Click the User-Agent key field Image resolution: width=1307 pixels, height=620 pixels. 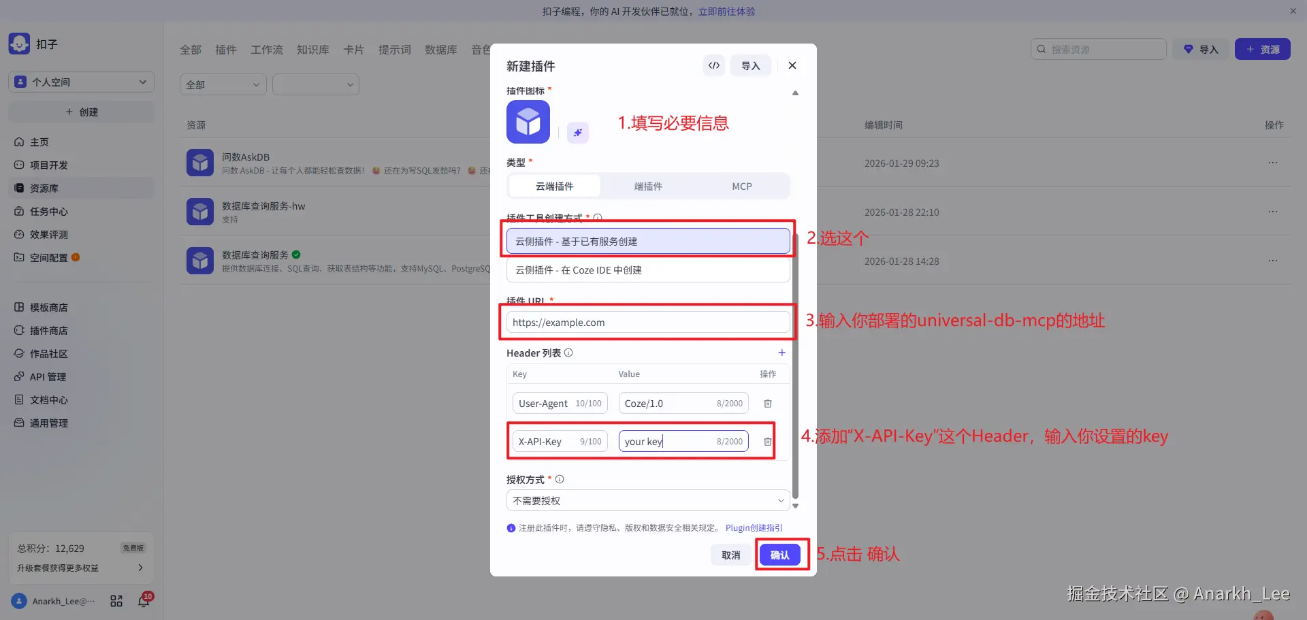tap(560, 404)
